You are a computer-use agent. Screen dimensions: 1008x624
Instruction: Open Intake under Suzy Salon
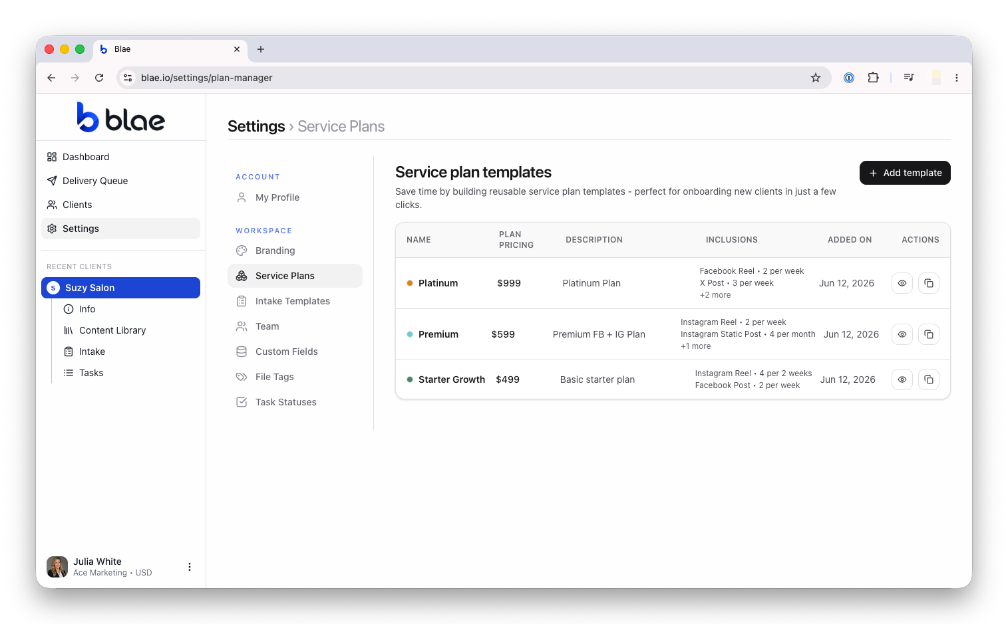click(x=84, y=352)
